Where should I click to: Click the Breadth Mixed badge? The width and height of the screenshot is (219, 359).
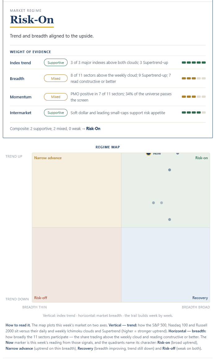[56, 78]
